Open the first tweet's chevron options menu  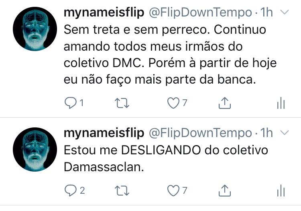(285, 12)
